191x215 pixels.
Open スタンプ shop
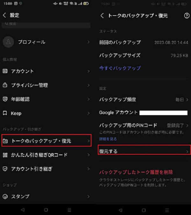(46, 197)
